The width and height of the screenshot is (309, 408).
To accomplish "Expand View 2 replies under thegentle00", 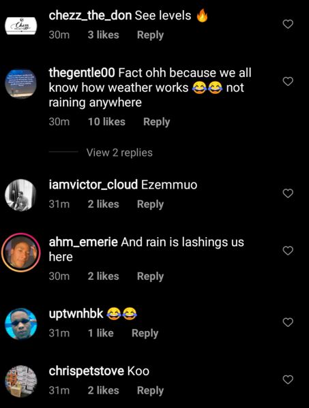I will [x=119, y=153].
